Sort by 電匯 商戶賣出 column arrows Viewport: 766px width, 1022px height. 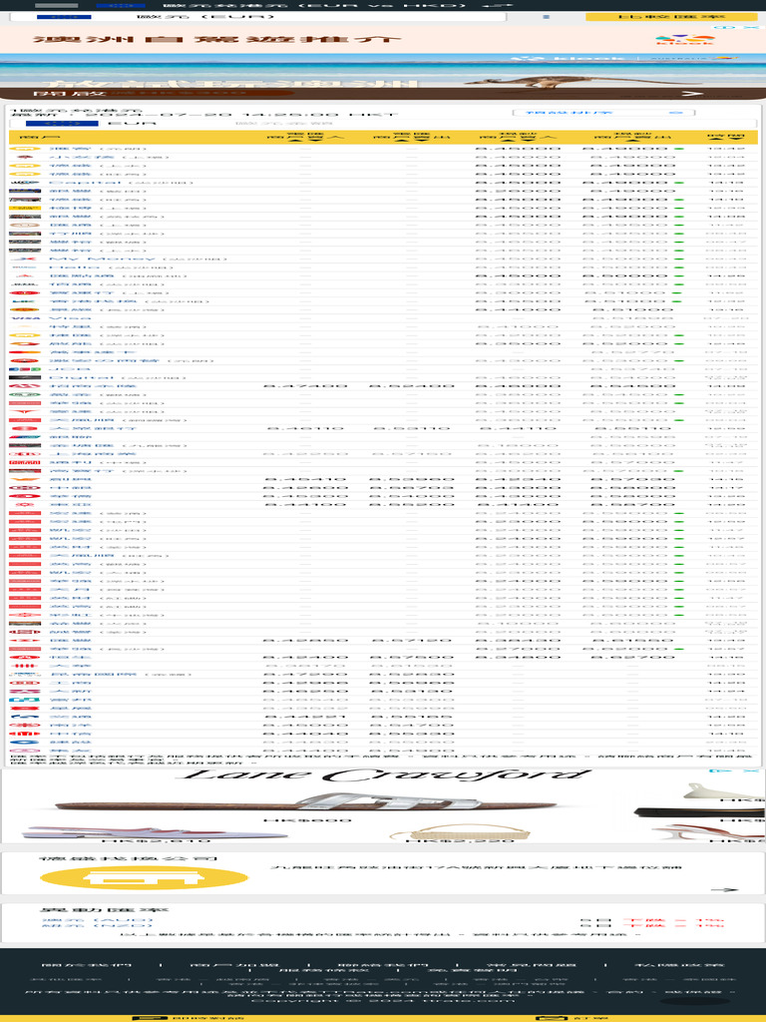411,140
